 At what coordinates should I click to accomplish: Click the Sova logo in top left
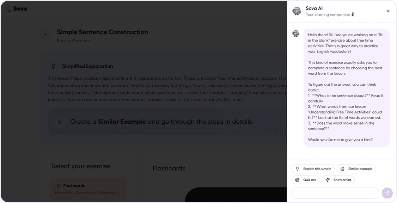pos(17,9)
